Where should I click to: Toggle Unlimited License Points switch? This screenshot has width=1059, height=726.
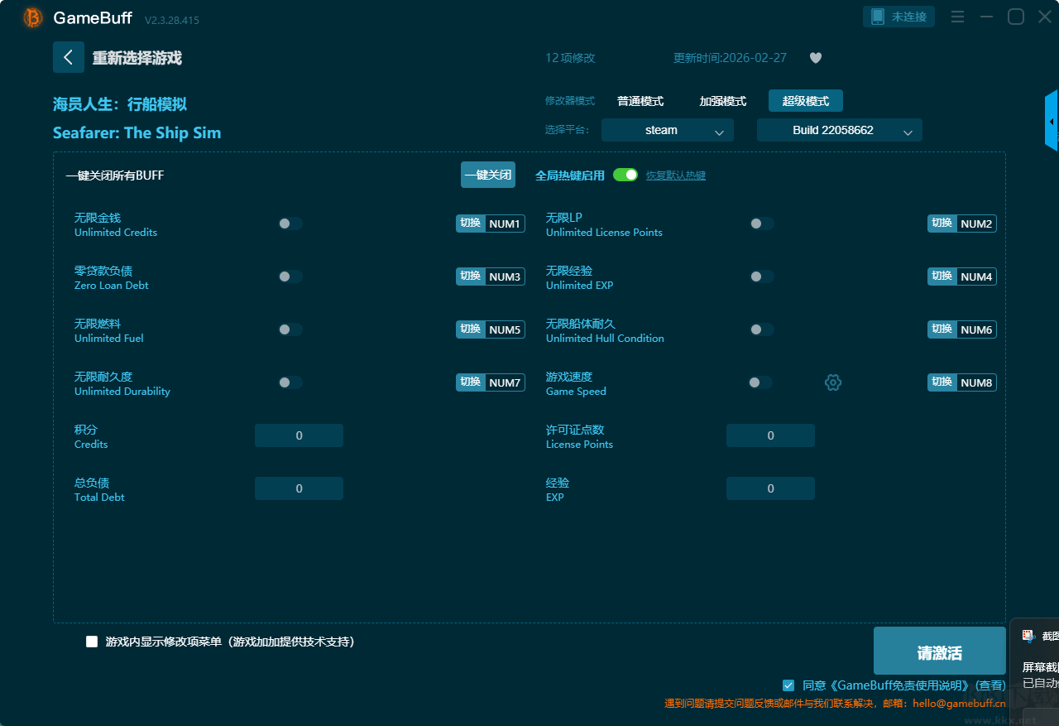(762, 224)
